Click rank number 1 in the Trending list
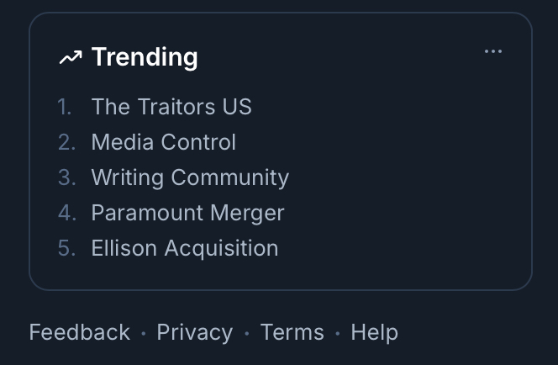The image size is (558, 365). pos(65,107)
